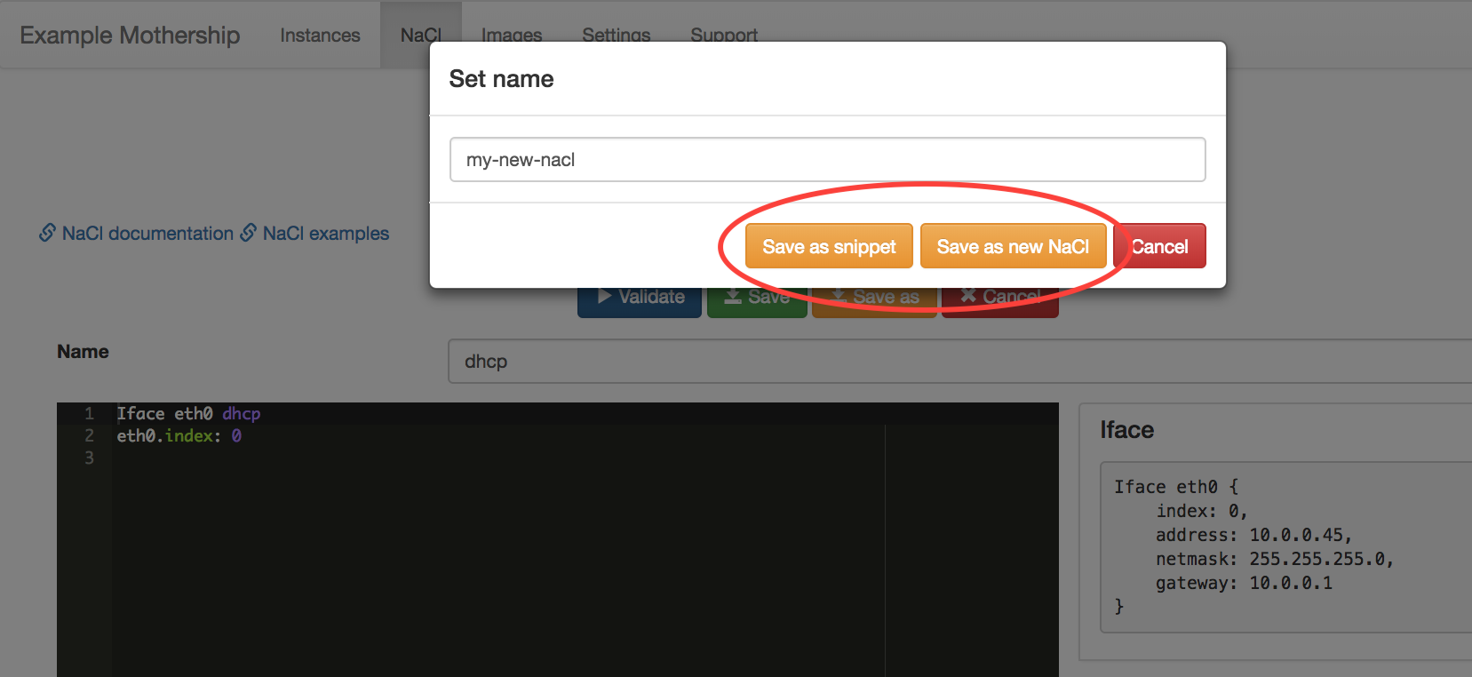Screen dimensions: 1472x677
Task: Cancel the Set name dialog
Action: (1159, 246)
